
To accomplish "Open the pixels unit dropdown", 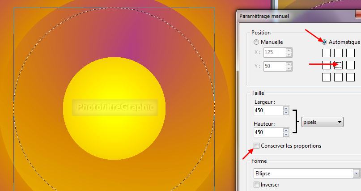I will (322, 122).
